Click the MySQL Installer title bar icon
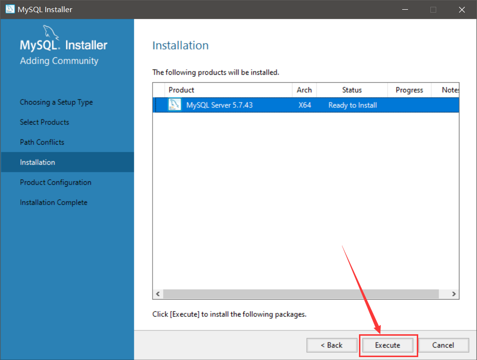This screenshot has height=360, width=477. (x=10, y=9)
